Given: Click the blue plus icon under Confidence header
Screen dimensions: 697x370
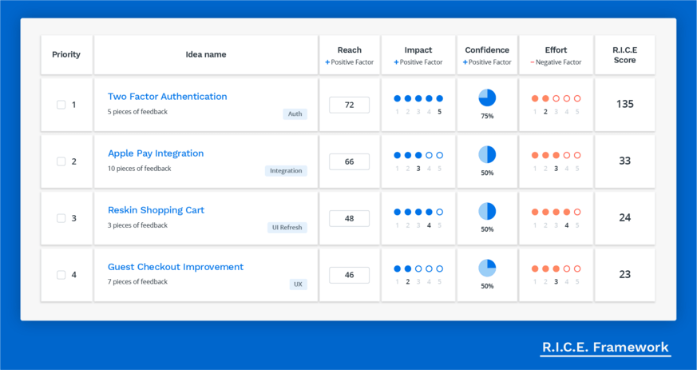Looking at the screenshot, I should pyautogui.click(x=465, y=62).
